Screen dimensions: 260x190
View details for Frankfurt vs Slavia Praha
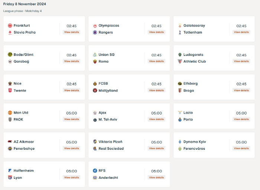pyautogui.click(x=71, y=32)
